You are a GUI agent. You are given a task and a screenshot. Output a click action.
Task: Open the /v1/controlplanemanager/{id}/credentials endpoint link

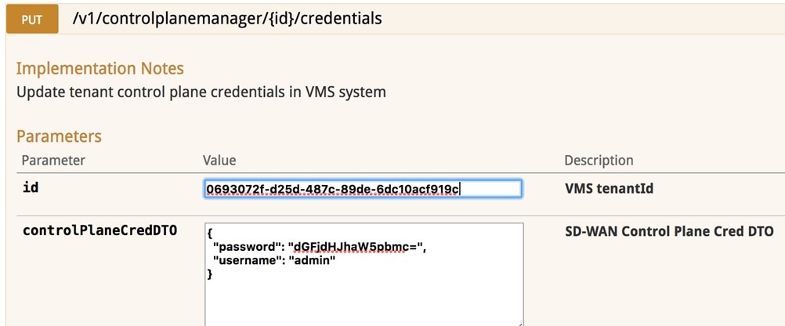[x=227, y=19]
